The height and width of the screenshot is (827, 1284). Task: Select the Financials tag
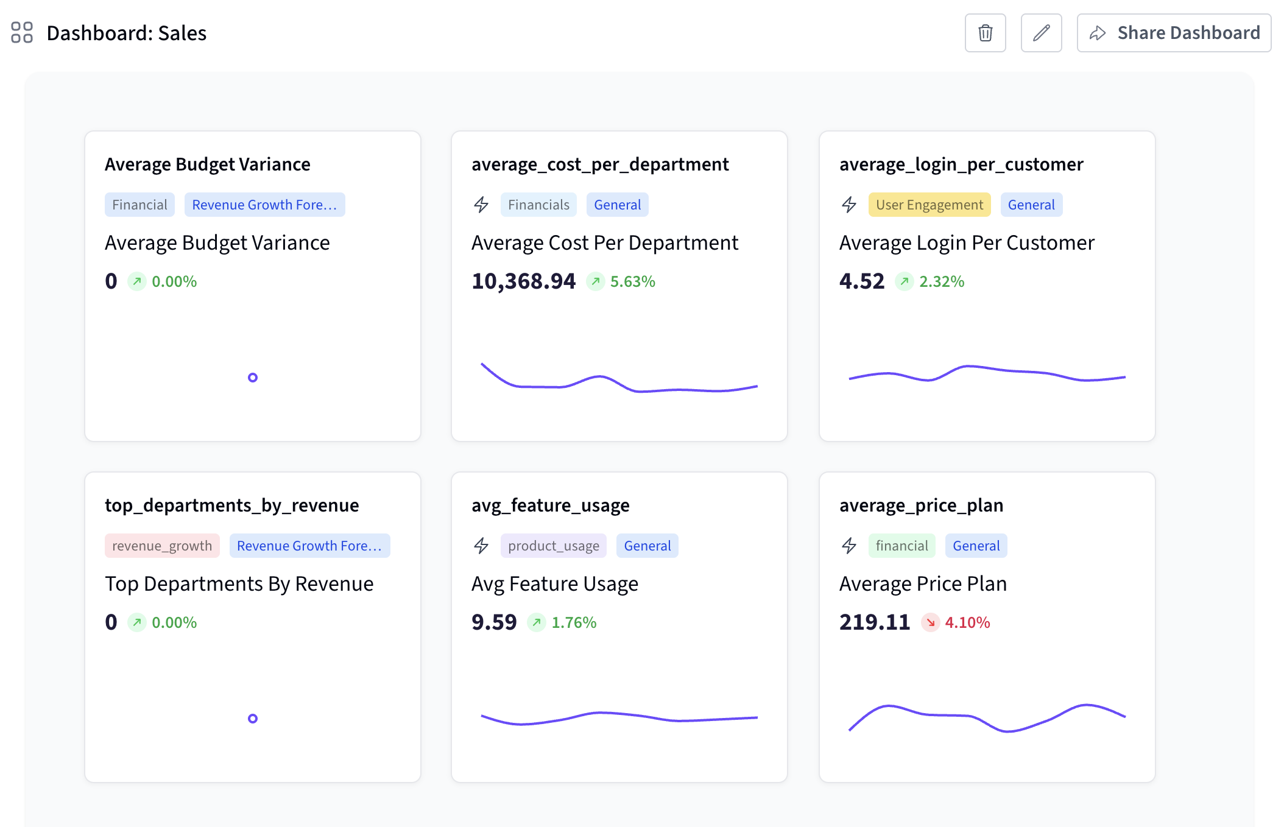click(538, 205)
